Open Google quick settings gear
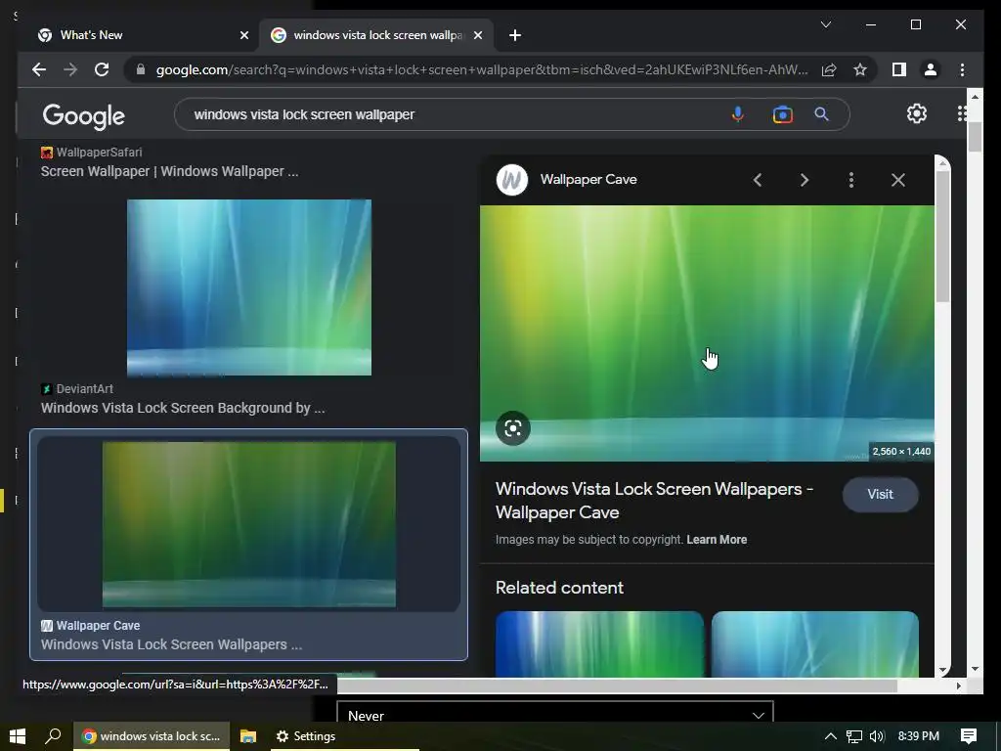Image resolution: width=1001 pixels, height=751 pixels. 917,113
